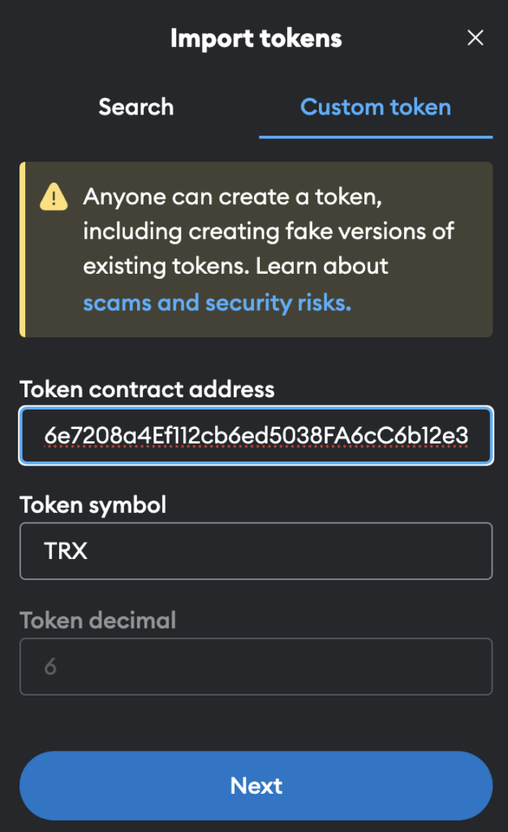Screen dimensions: 508x832
Task: Click the greyed Token decimal label
Action: pos(97,621)
